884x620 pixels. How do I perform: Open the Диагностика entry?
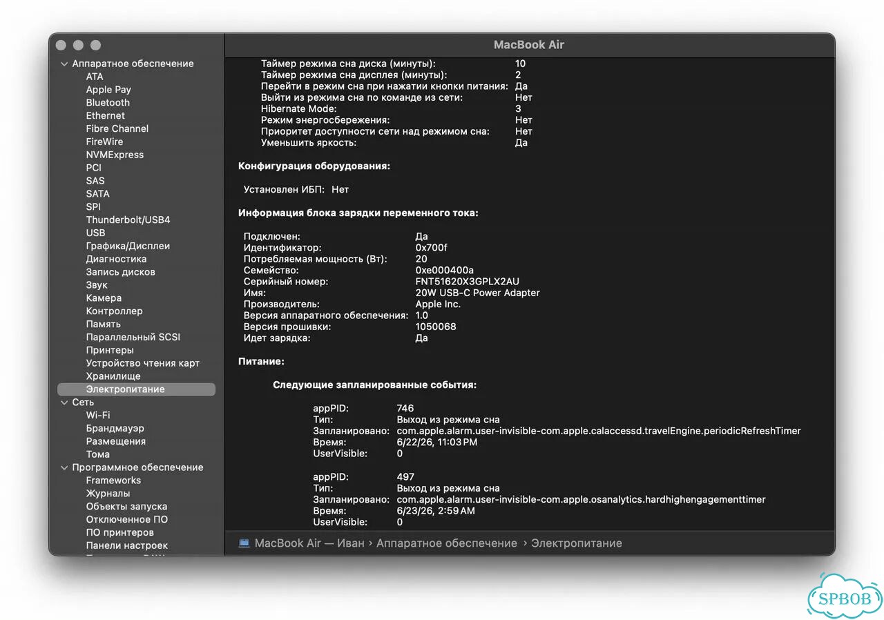coord(116,259)
